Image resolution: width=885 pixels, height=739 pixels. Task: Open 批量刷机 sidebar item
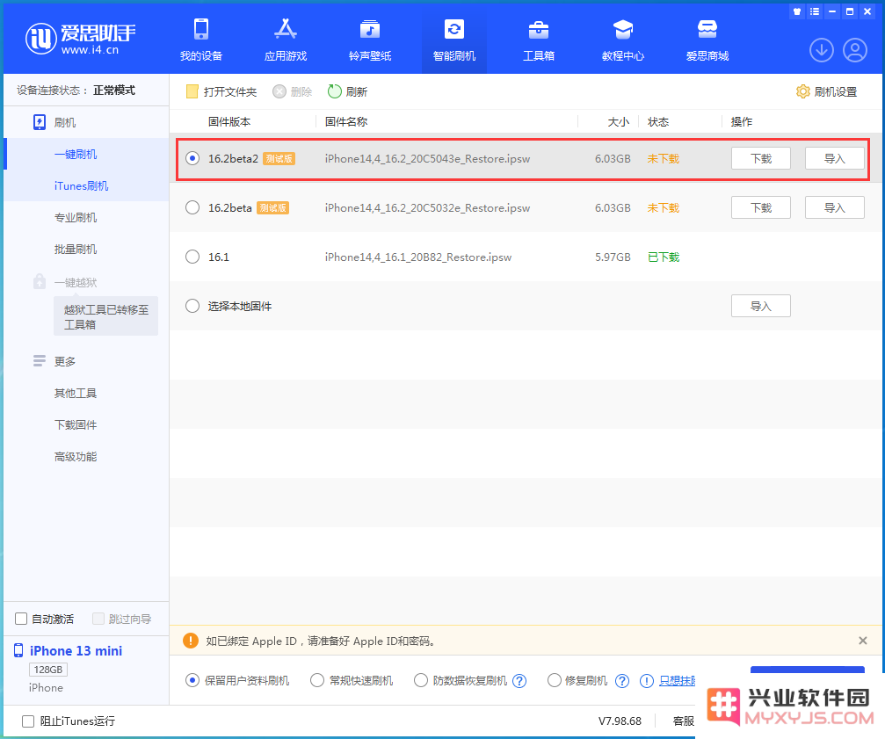tap(76, 249)
